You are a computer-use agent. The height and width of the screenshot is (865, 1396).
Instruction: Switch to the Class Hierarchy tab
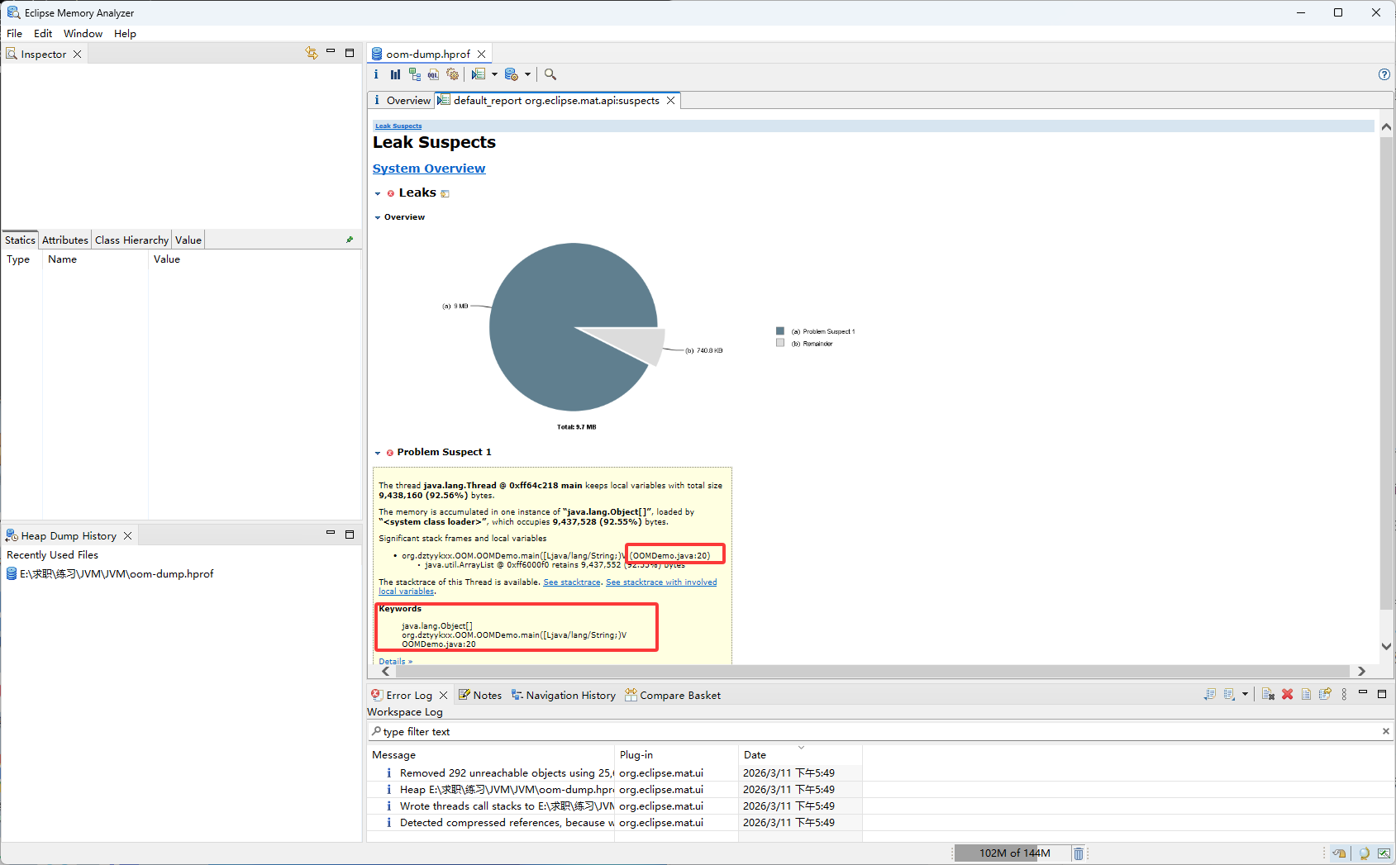(131, 240)
